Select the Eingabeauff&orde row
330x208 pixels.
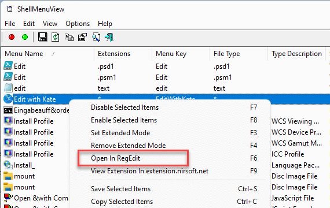(42, 110)
